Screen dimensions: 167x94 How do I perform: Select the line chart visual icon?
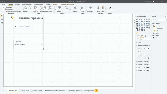(137, 22)
